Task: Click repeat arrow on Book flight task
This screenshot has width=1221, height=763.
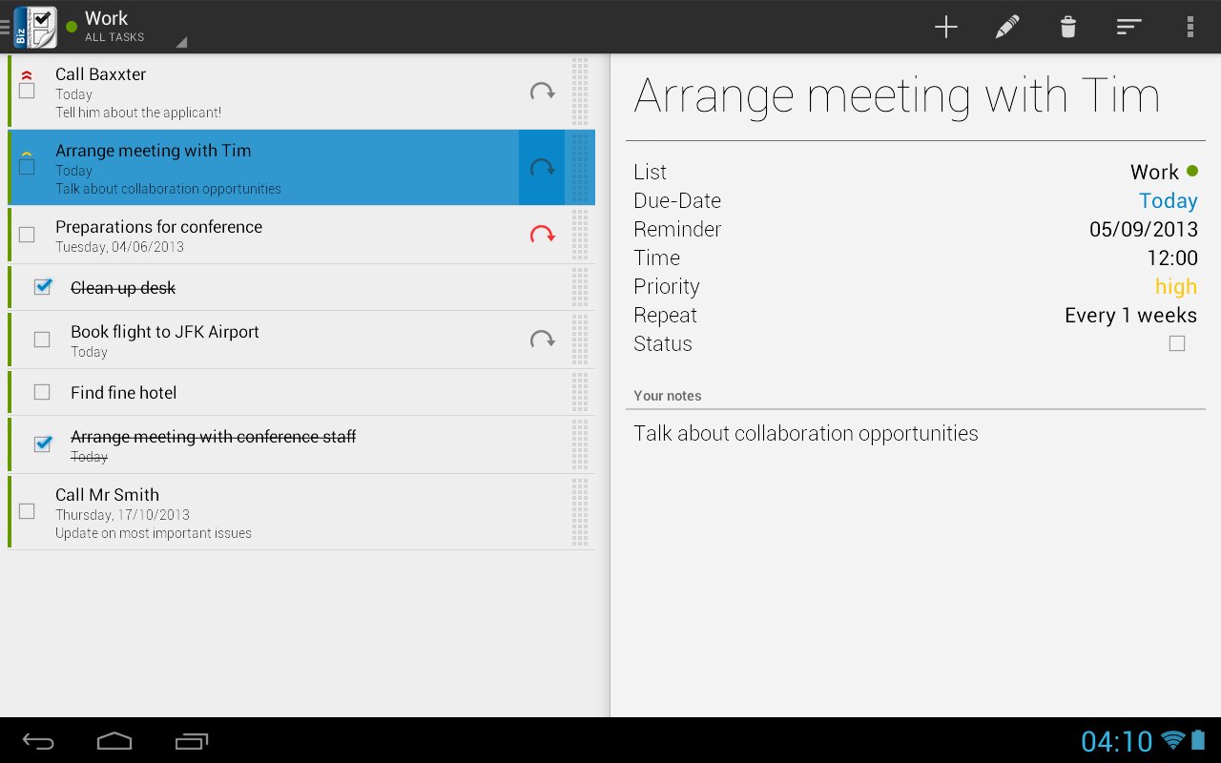Action: pyautogui.click(x=542, y=340)
